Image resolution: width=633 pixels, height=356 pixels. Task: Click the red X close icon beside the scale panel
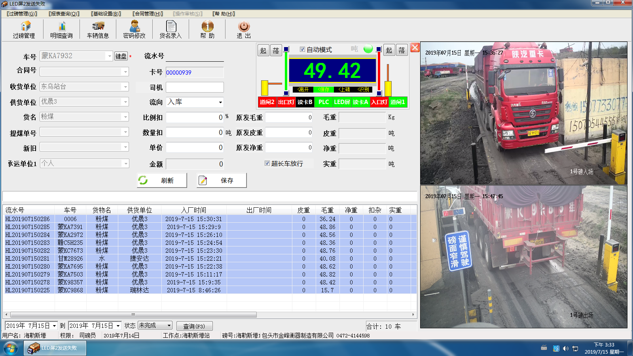415,47
